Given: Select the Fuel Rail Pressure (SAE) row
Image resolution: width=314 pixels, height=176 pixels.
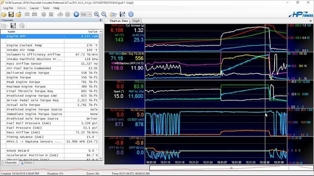Looking at the screenshot, I should [x=50, y=124].
